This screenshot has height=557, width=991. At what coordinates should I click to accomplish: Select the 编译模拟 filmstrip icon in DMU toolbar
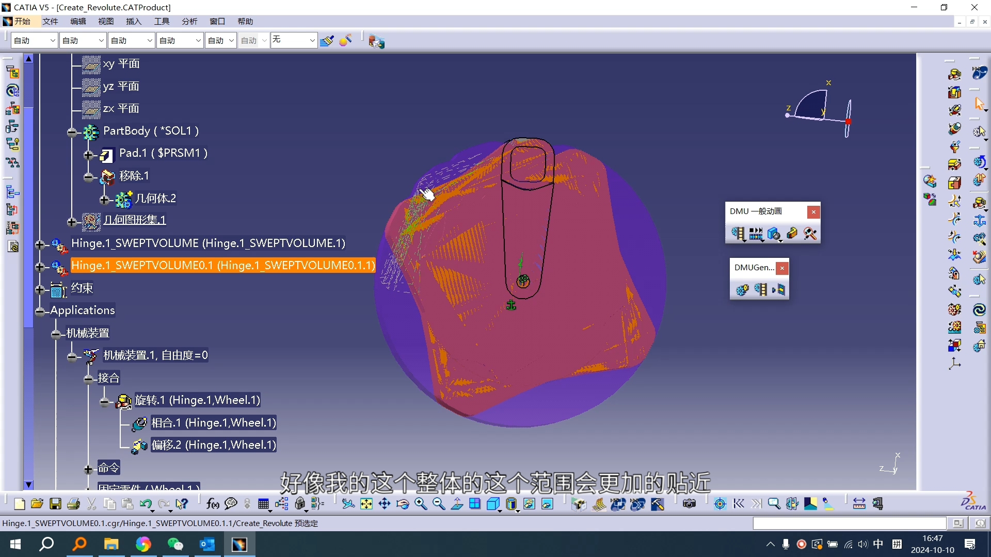point(756,234)
